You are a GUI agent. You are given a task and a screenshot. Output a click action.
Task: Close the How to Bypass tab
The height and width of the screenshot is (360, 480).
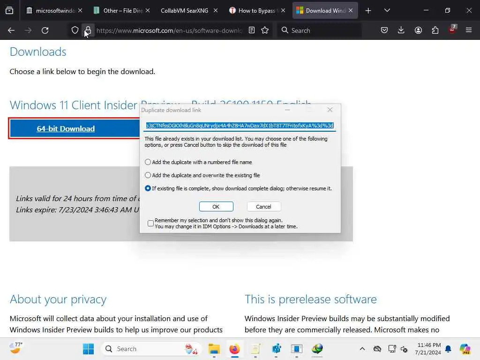pos(283,10)
